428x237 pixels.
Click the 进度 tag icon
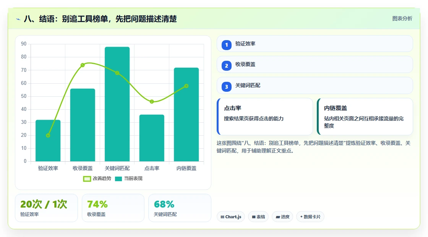coord(278,217)
